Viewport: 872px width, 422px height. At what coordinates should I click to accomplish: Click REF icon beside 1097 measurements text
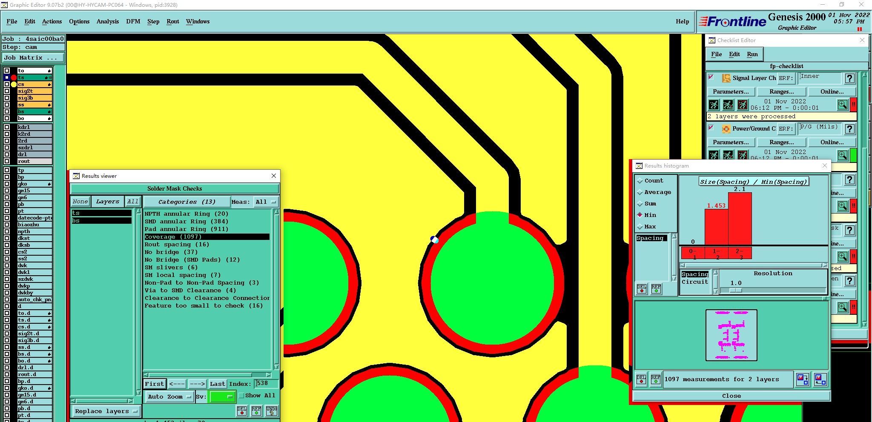coord(656,379)
